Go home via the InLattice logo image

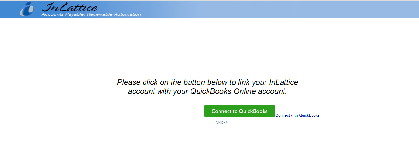pos(27,9)
